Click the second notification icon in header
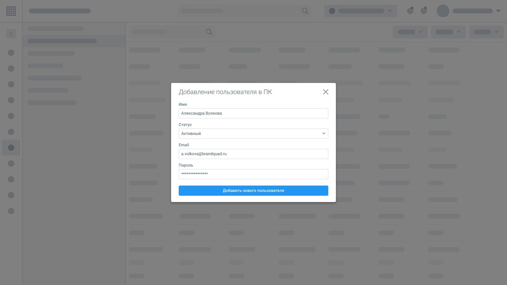 424,11
